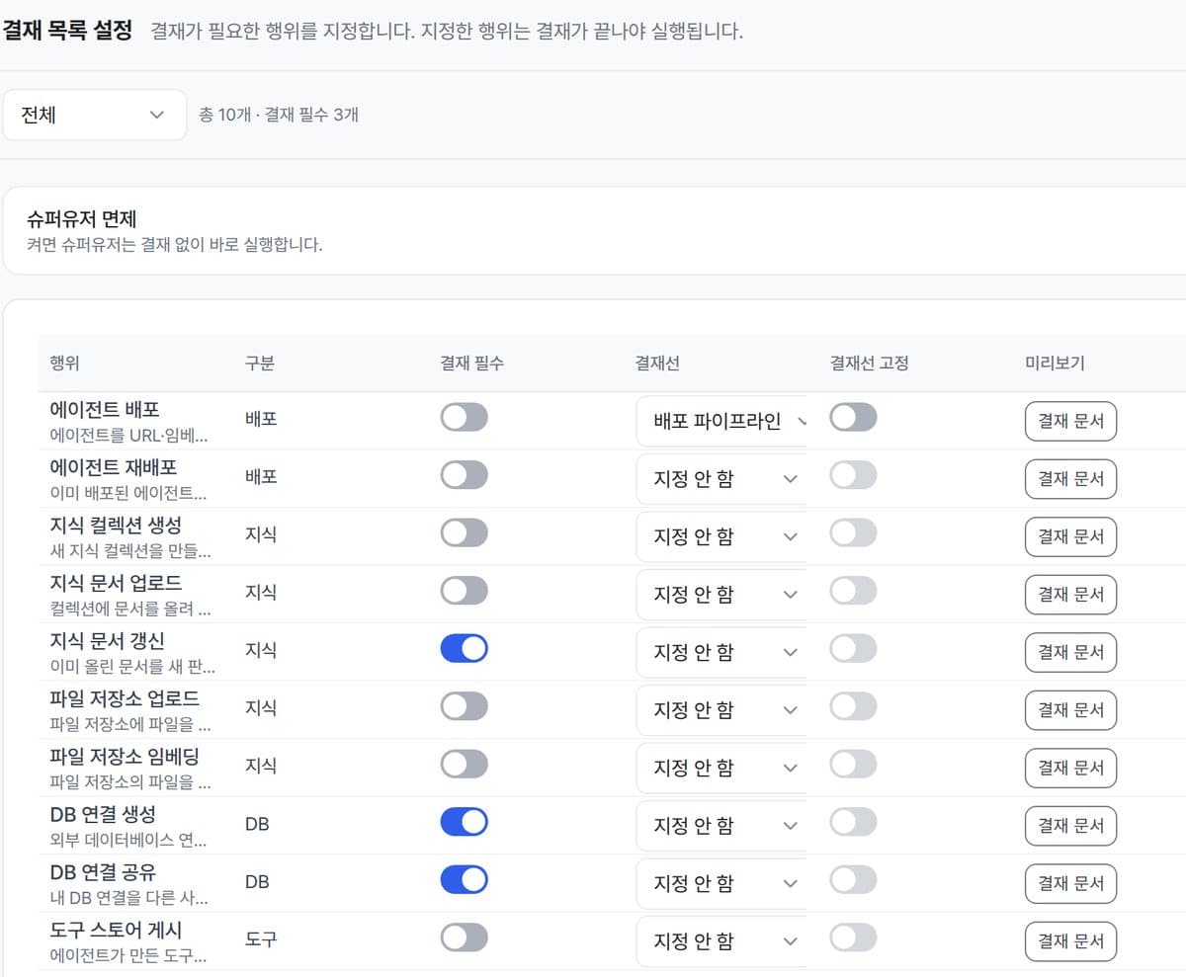Viewport: 1186px width, 977px height.
Task: Disable 결재 필수 for 지식 문서 갱신
Action: [x=464, y=649]
